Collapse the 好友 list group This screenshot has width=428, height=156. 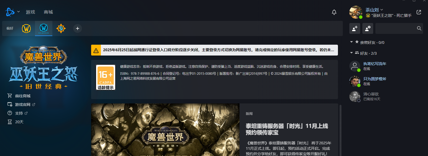pos(352,53)
